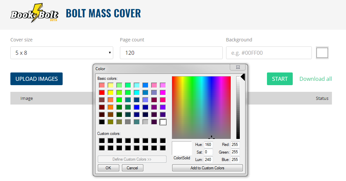Viewport: 346px width, 181px height.
Task: Click the Blue value field
Action: click(x=235, y=159)
